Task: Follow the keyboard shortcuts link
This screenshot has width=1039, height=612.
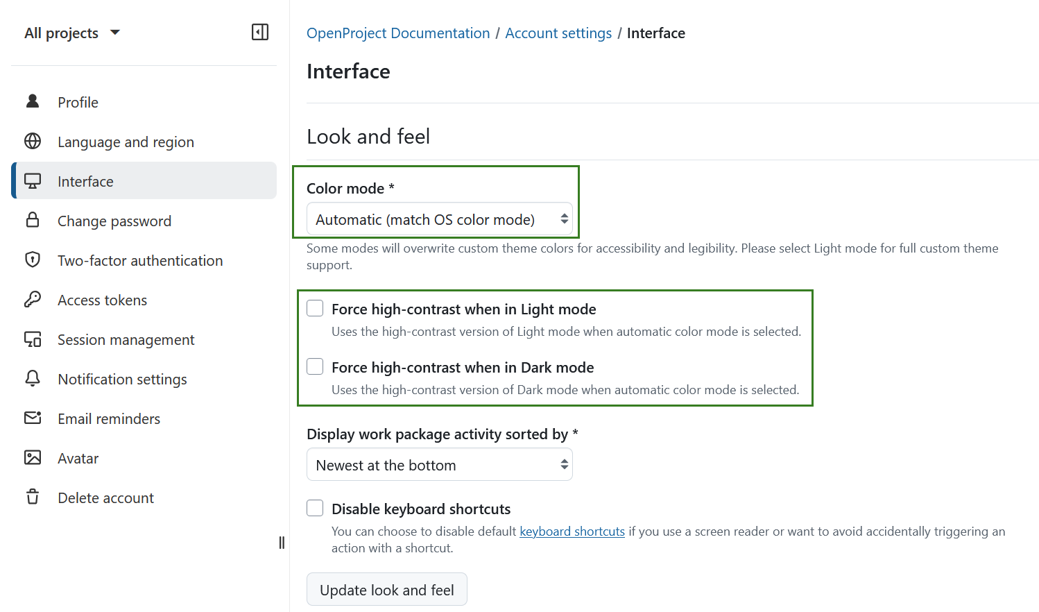Action: 572,532
